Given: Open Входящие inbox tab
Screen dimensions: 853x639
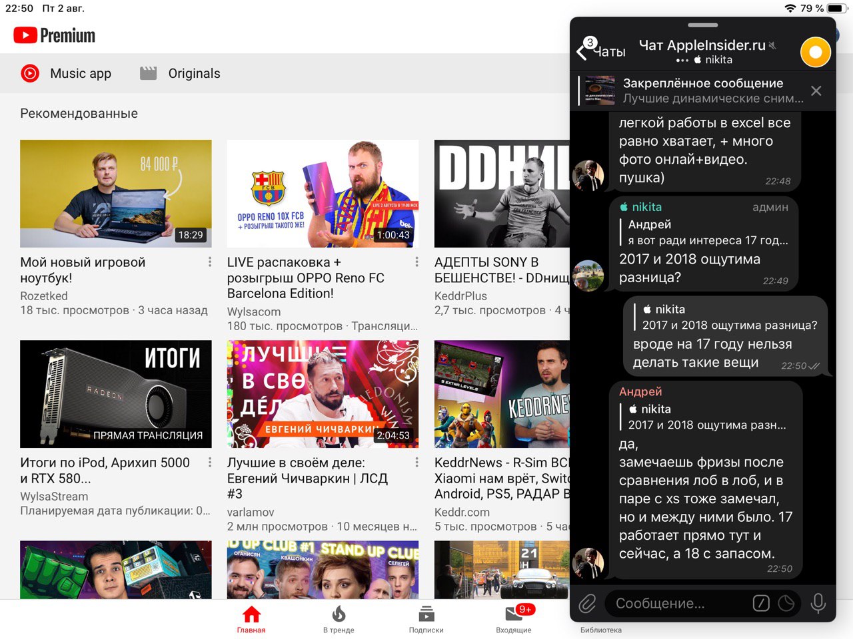Looking at the screenshot, I should [x=514, y=619].
